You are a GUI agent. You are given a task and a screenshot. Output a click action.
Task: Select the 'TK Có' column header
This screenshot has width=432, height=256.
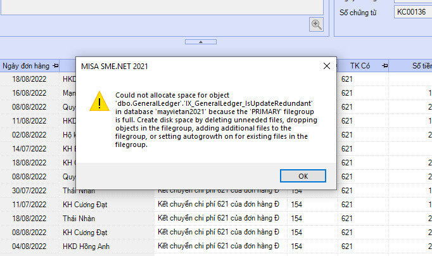pyautogui.click(x=363, y=66)
